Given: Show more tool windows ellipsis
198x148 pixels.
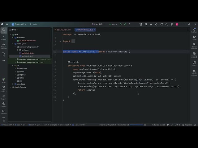Looking at the screenshot, I should pos(4,60).
